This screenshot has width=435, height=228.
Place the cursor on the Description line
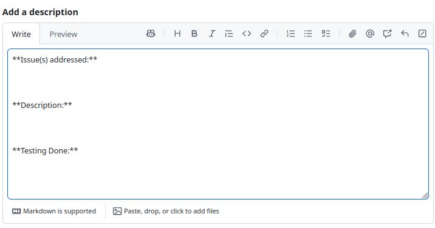(42, 106)
